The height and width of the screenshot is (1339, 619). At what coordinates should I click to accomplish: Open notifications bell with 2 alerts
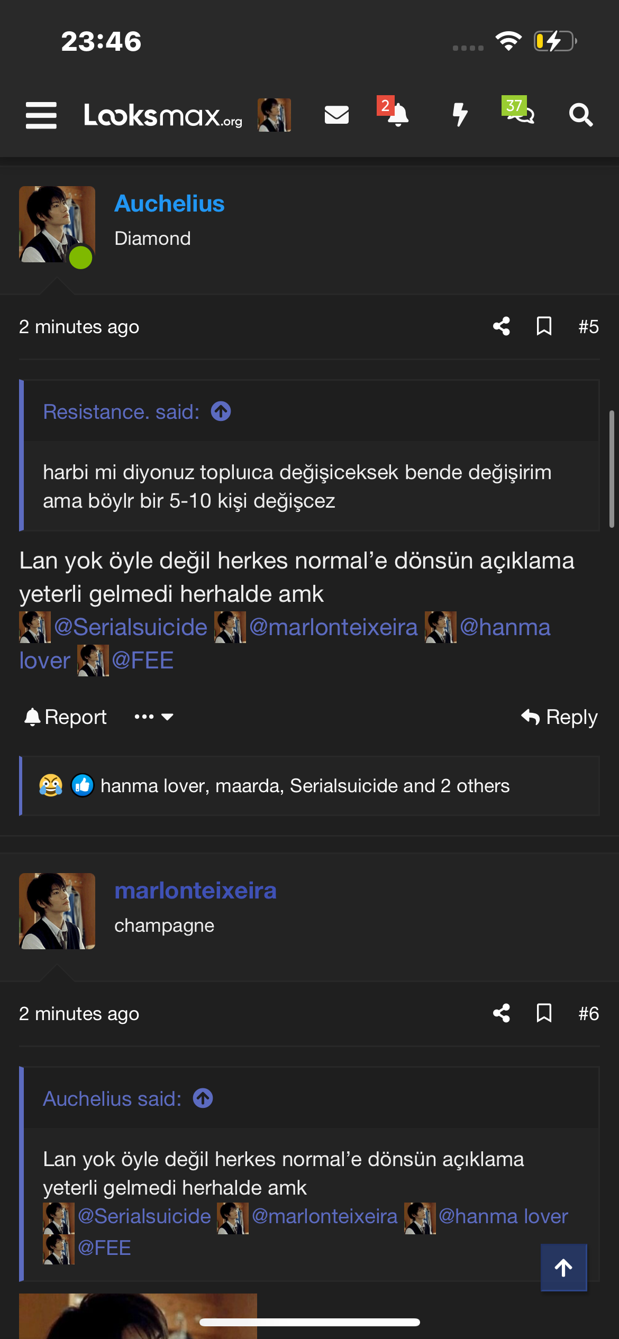click(x=397, y=115)
